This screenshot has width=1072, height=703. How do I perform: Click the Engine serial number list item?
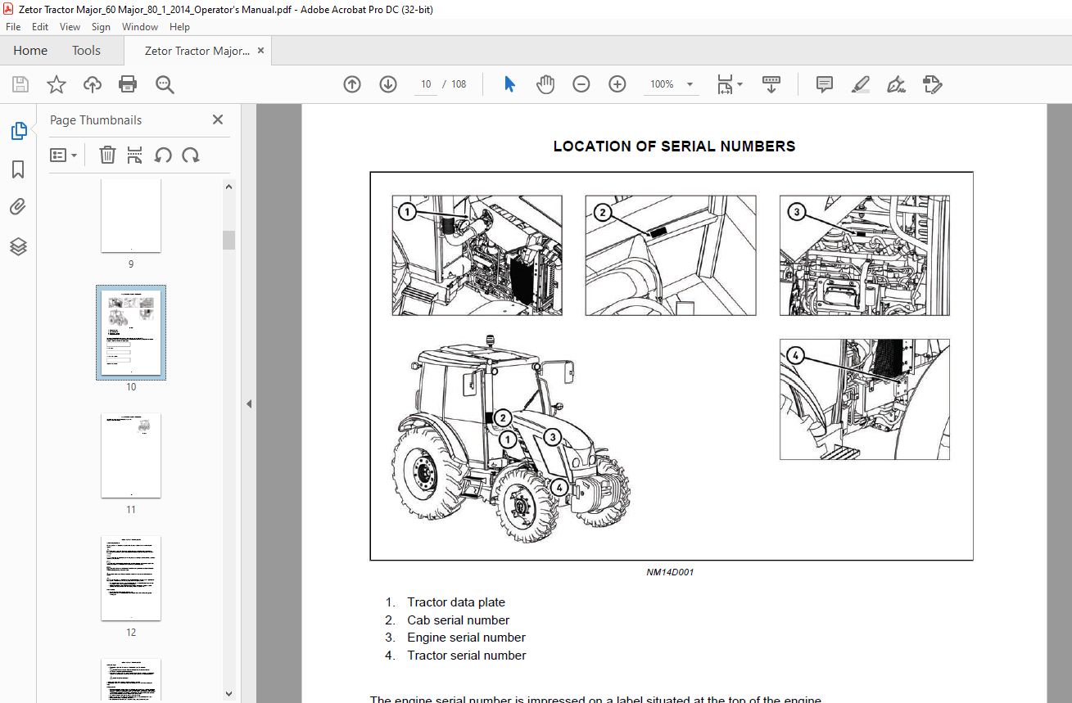point(467,638)
